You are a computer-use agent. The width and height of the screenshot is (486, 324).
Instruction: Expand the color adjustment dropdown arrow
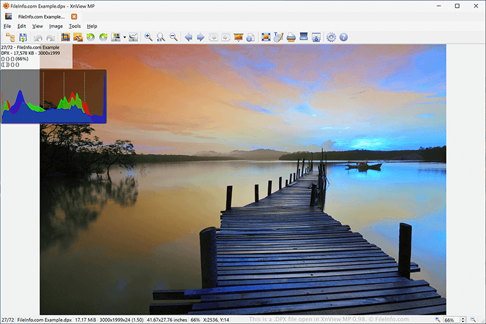(x=124, y=38)
